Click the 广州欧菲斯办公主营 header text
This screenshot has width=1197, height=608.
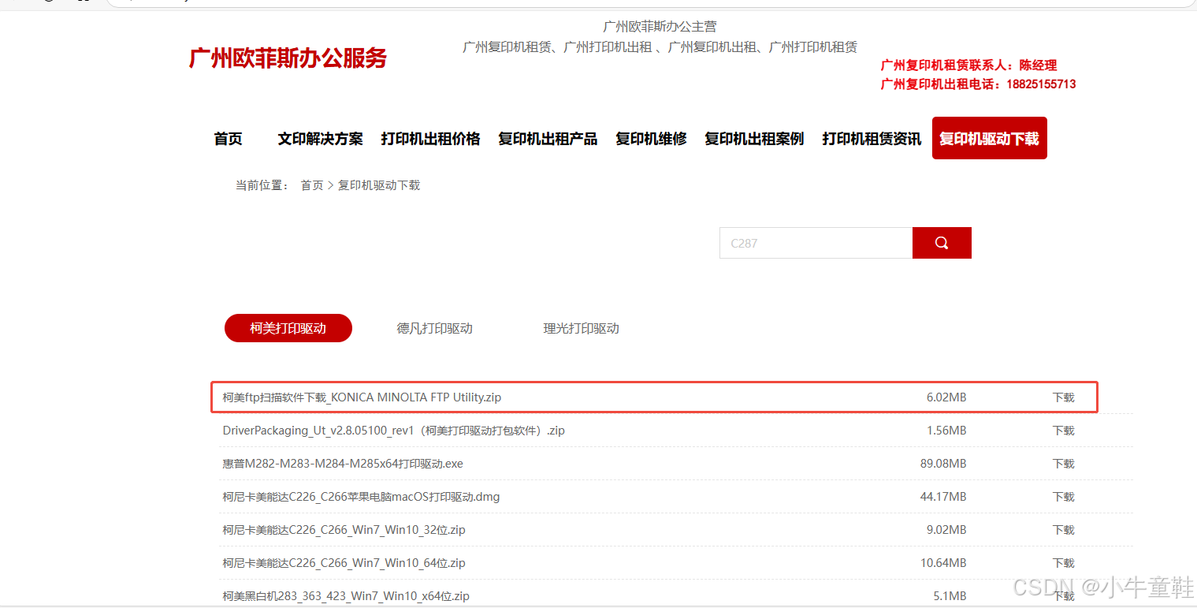pyautogui.click(x=660, y=27)
